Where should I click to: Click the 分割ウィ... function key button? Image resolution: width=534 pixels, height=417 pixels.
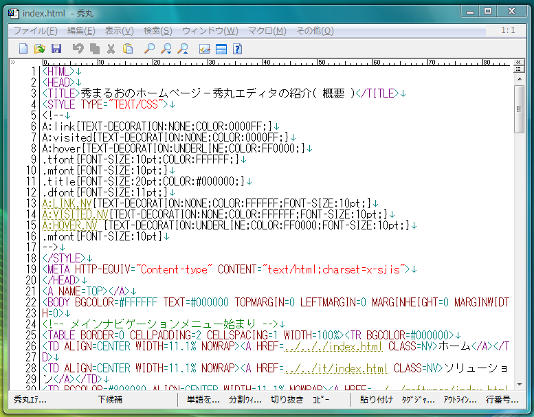(x=245, y=399)
